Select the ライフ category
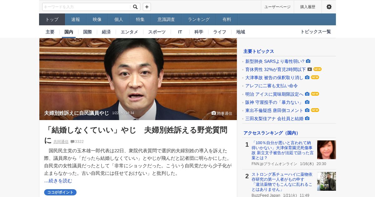This screenshot has height=197, width=375. coord(220,32)
